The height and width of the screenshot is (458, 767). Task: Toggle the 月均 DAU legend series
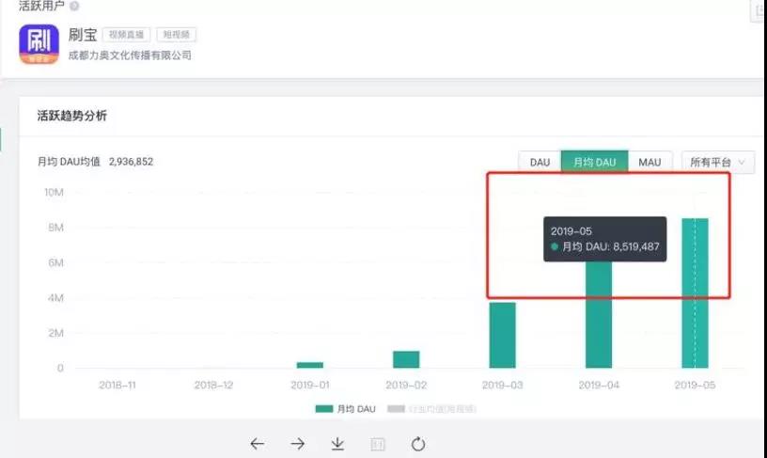point(345,408)
